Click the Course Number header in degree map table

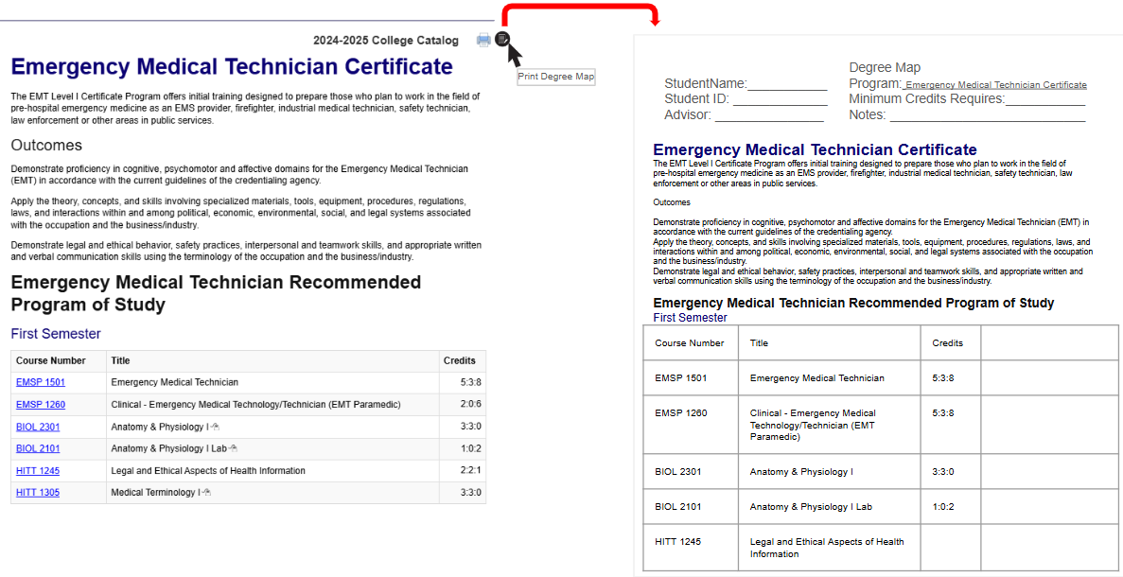(689, 343)
